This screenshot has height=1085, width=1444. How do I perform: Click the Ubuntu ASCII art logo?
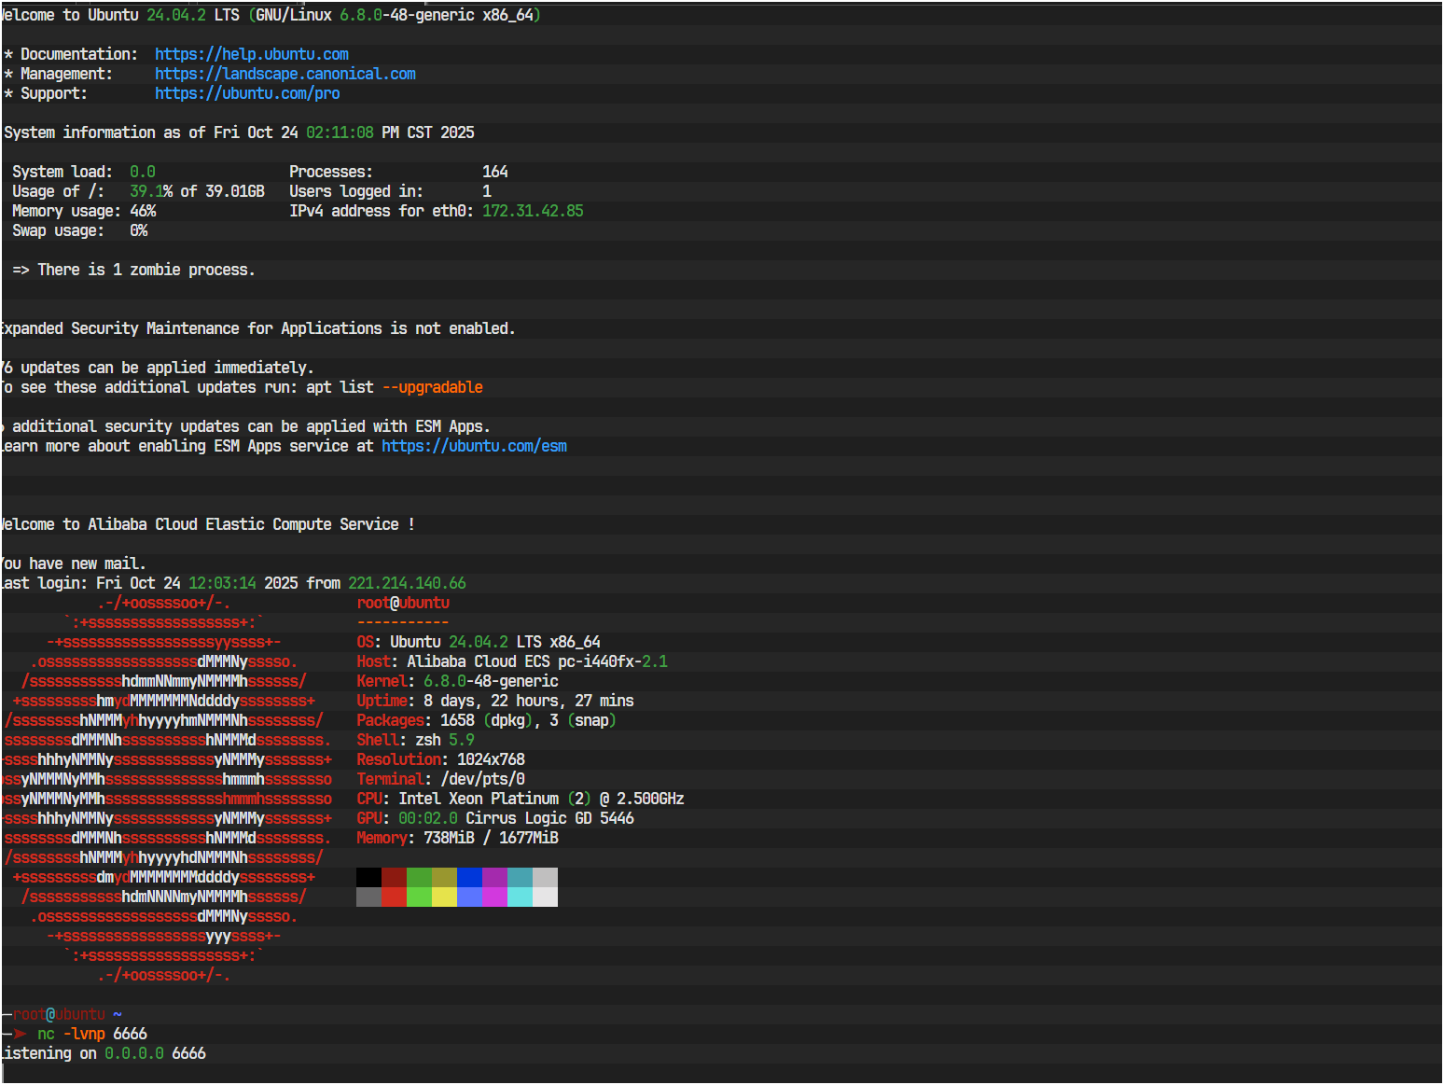[x=168, y=788]
